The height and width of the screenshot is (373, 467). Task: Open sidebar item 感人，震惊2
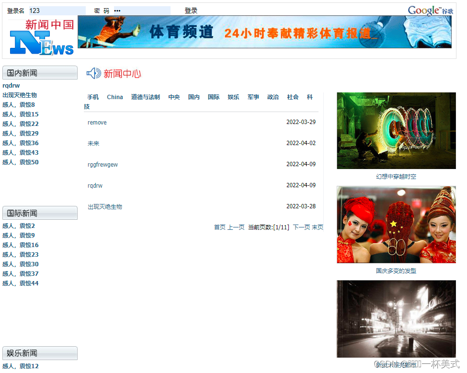[x=19, y=226]
